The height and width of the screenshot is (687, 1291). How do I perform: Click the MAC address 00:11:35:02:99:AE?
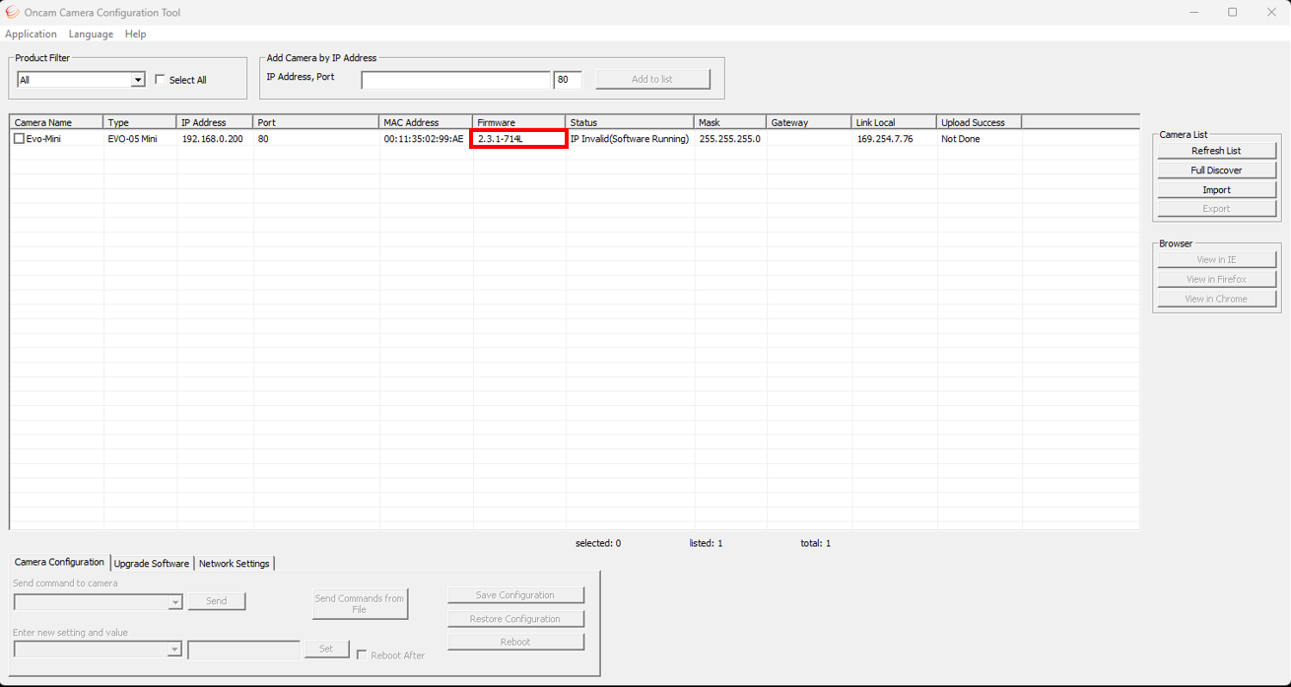[x=424, y=139]
